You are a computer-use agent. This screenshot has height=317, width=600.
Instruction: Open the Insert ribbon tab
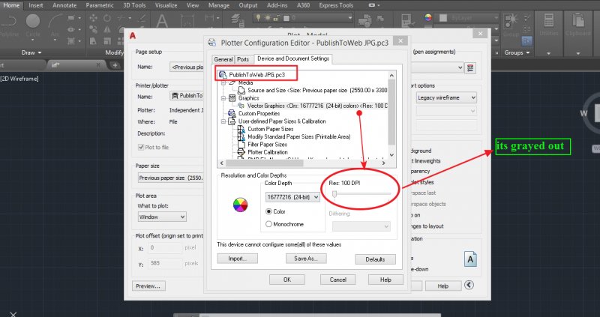click(36, 5)
